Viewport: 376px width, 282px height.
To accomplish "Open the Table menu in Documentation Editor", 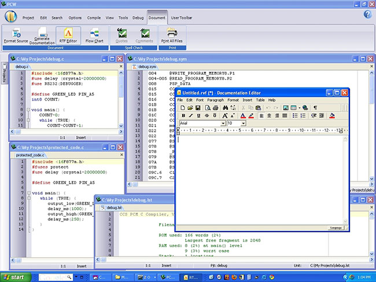I will pyautogui.click(x=260, y=100).
